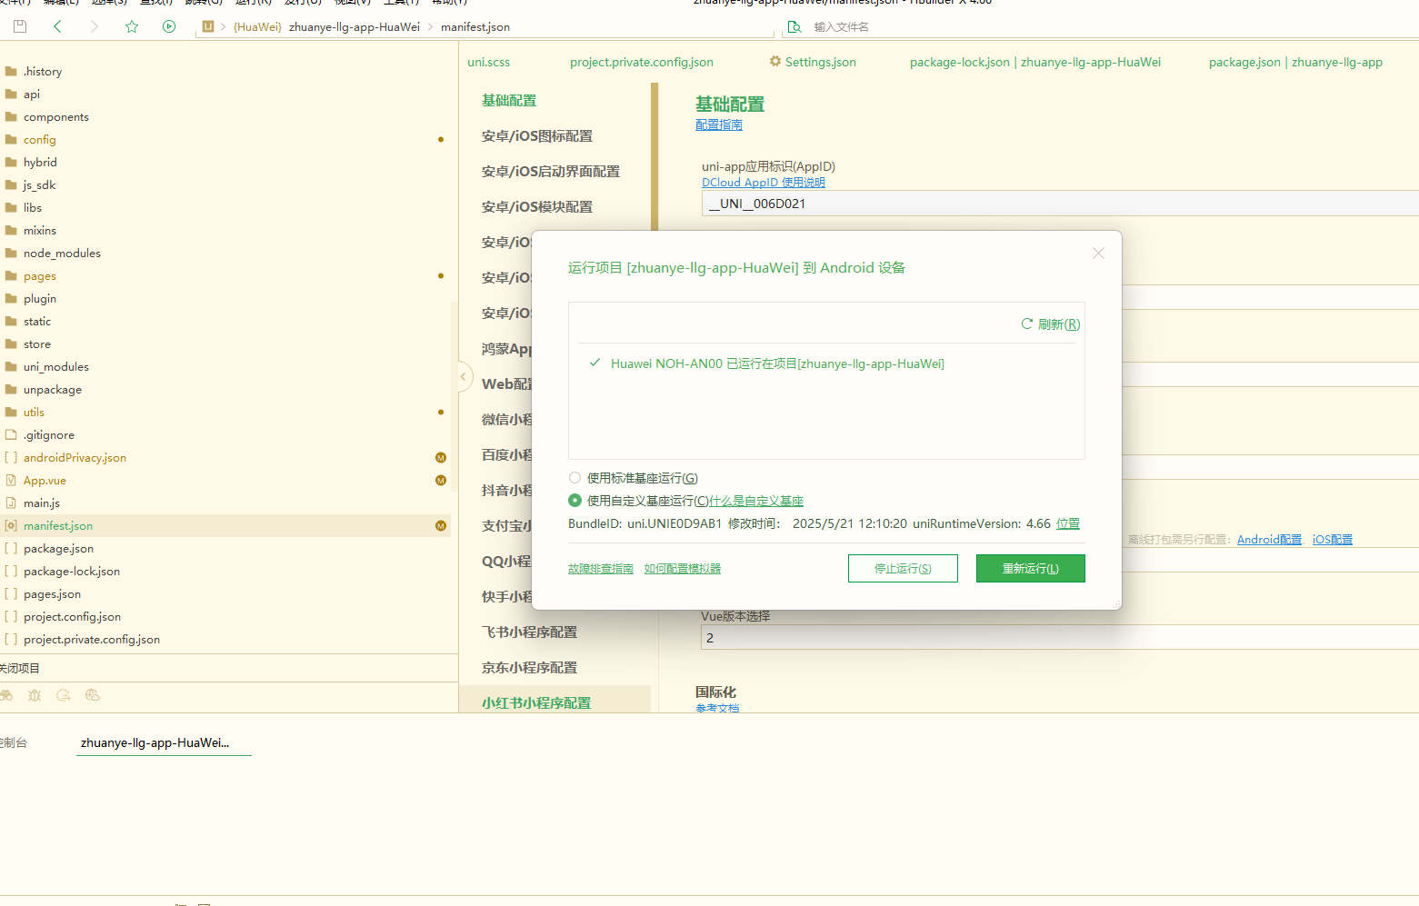Viewport: 1419px width, 906px height.
Task: Click first icon in bottom-left project toolbar
Action: click(x=6, y=695)
